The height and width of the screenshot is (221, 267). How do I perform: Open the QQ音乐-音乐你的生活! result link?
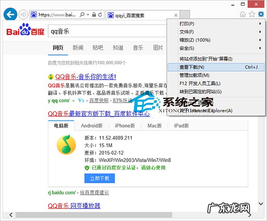click(85, 77)
